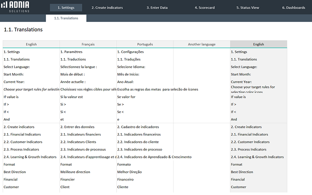The width and height of the screenshot is (312, 195).
Task: Click the Português column header
Action: pos(145,44)
